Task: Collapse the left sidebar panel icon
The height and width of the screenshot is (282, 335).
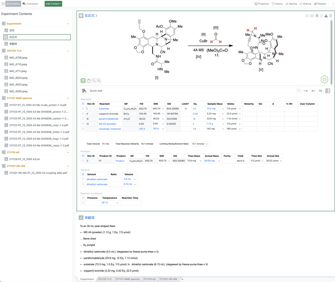Action: [3, 4]
